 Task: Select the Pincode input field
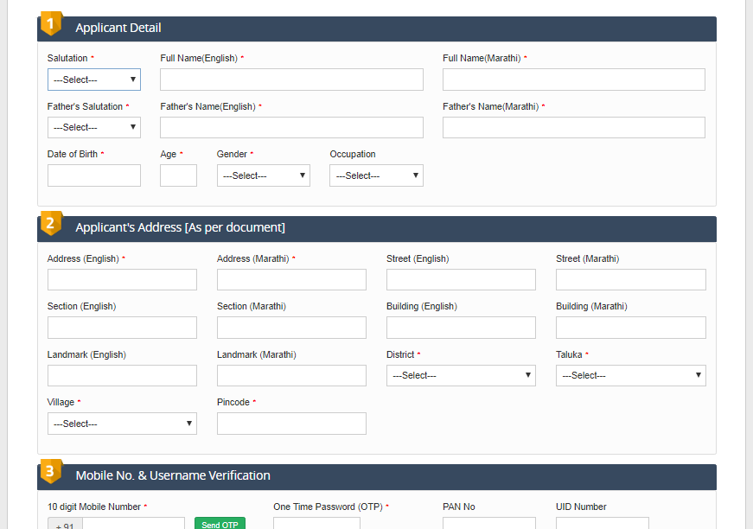click(x=291, y=424)
